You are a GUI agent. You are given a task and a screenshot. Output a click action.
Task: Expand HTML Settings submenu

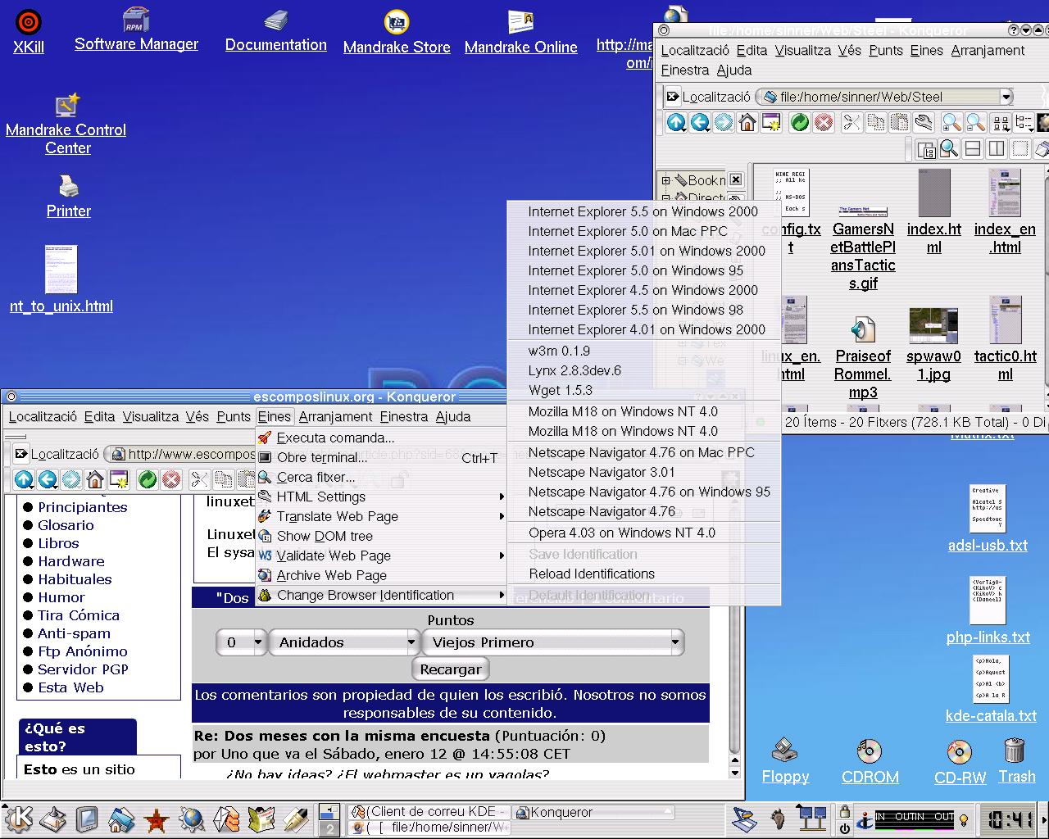pos(381,497)
